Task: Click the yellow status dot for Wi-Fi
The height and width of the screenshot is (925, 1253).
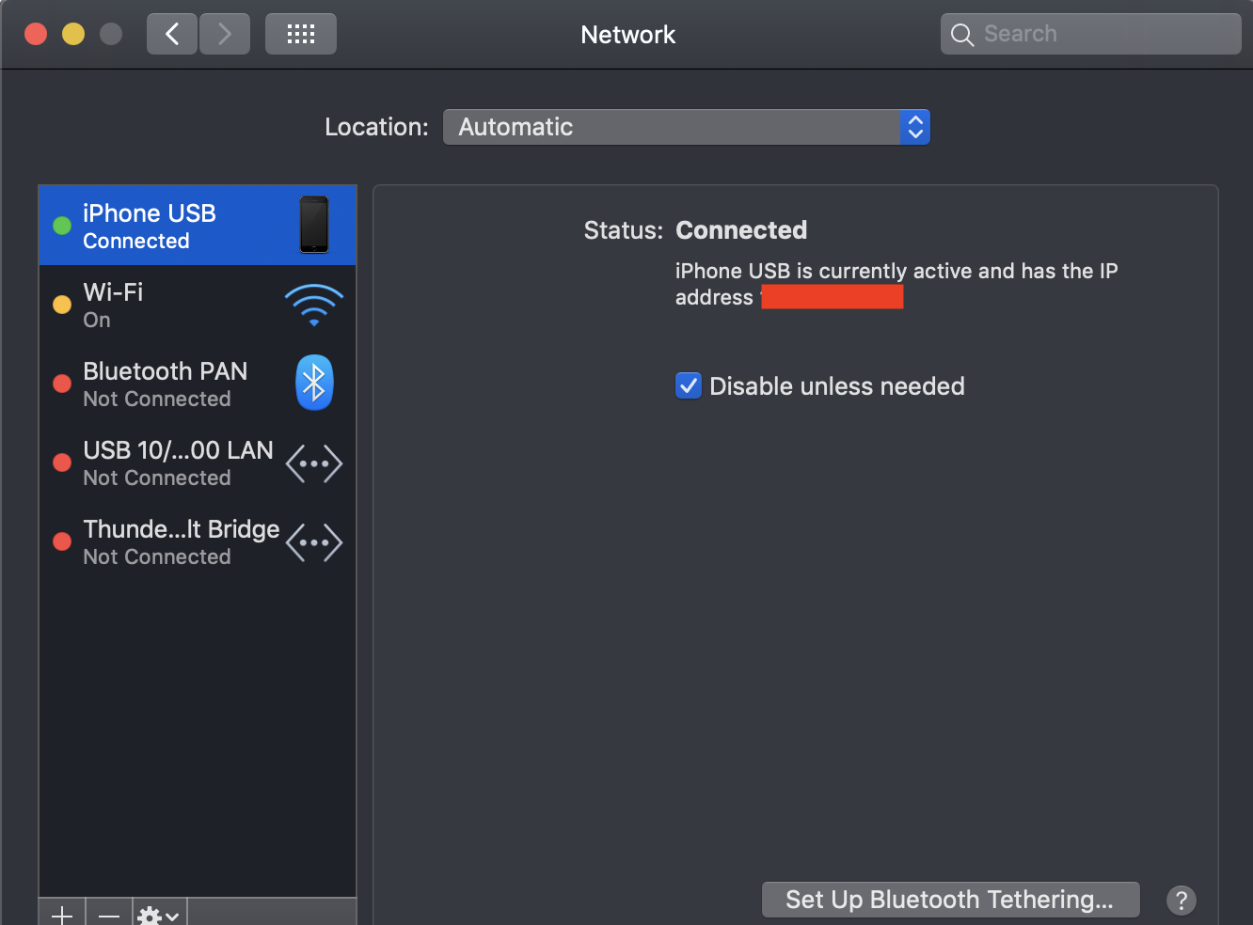Action: click(x=62, y=305)
